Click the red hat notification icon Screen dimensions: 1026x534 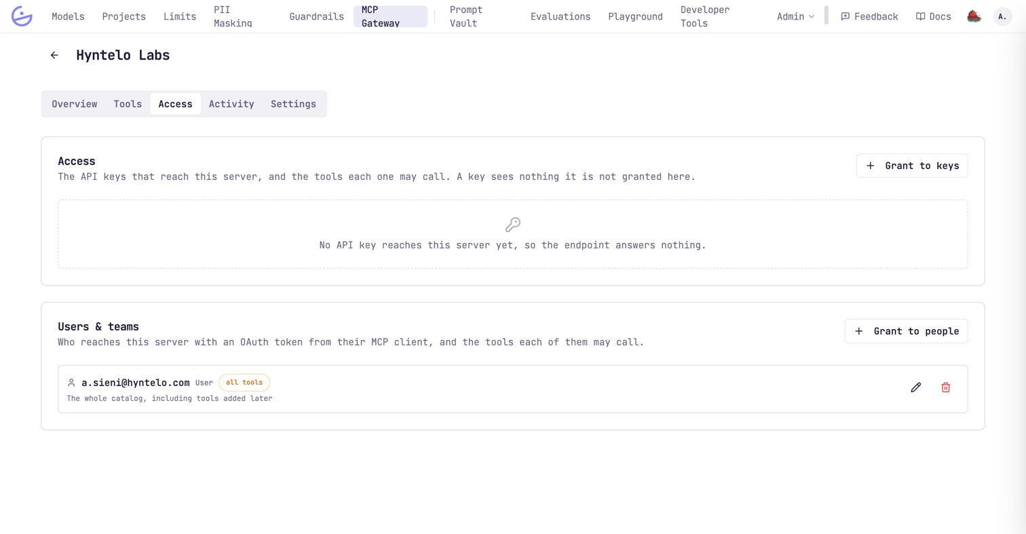coord(974,16)
